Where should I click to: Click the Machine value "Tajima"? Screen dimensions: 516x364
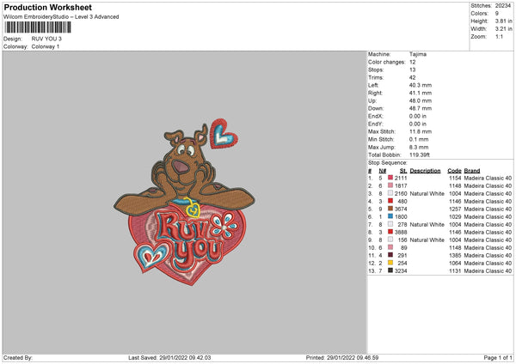(418, 54)
